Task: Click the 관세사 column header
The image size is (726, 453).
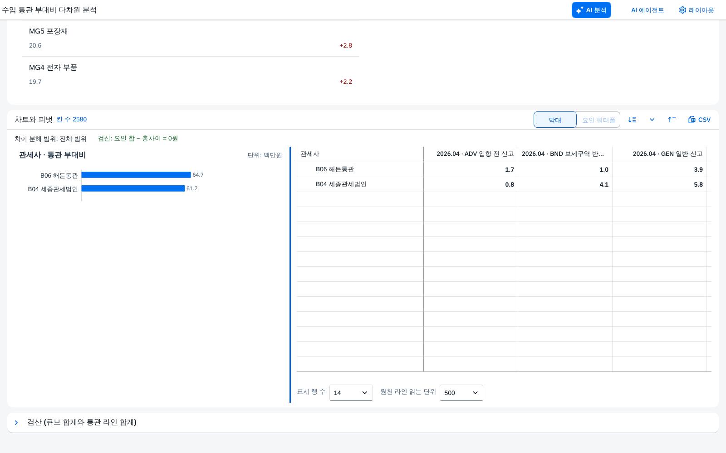Action: 360,154
